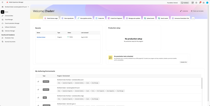Open the AI assistant chat icon
Image resolution: width=210 pixels, height=106 pixels.
tap(192, 3)
